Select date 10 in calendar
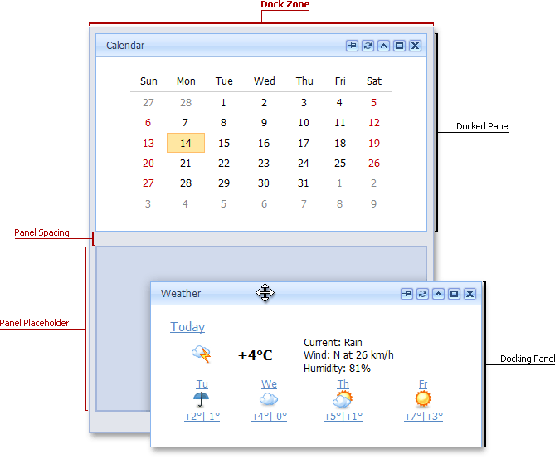 coord(304,123)
